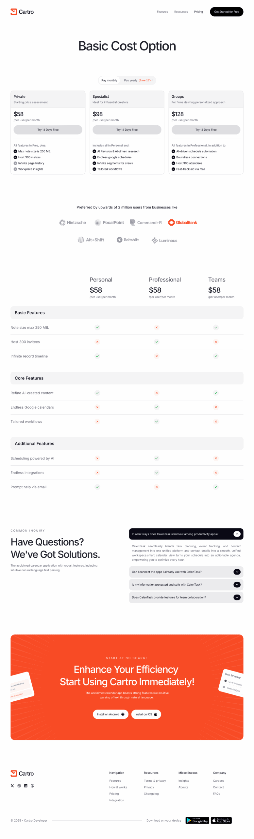The width and height of the screenshot is (254, 839).
Task: Switch billing to Pay yearly
Action: click(138, 80)
